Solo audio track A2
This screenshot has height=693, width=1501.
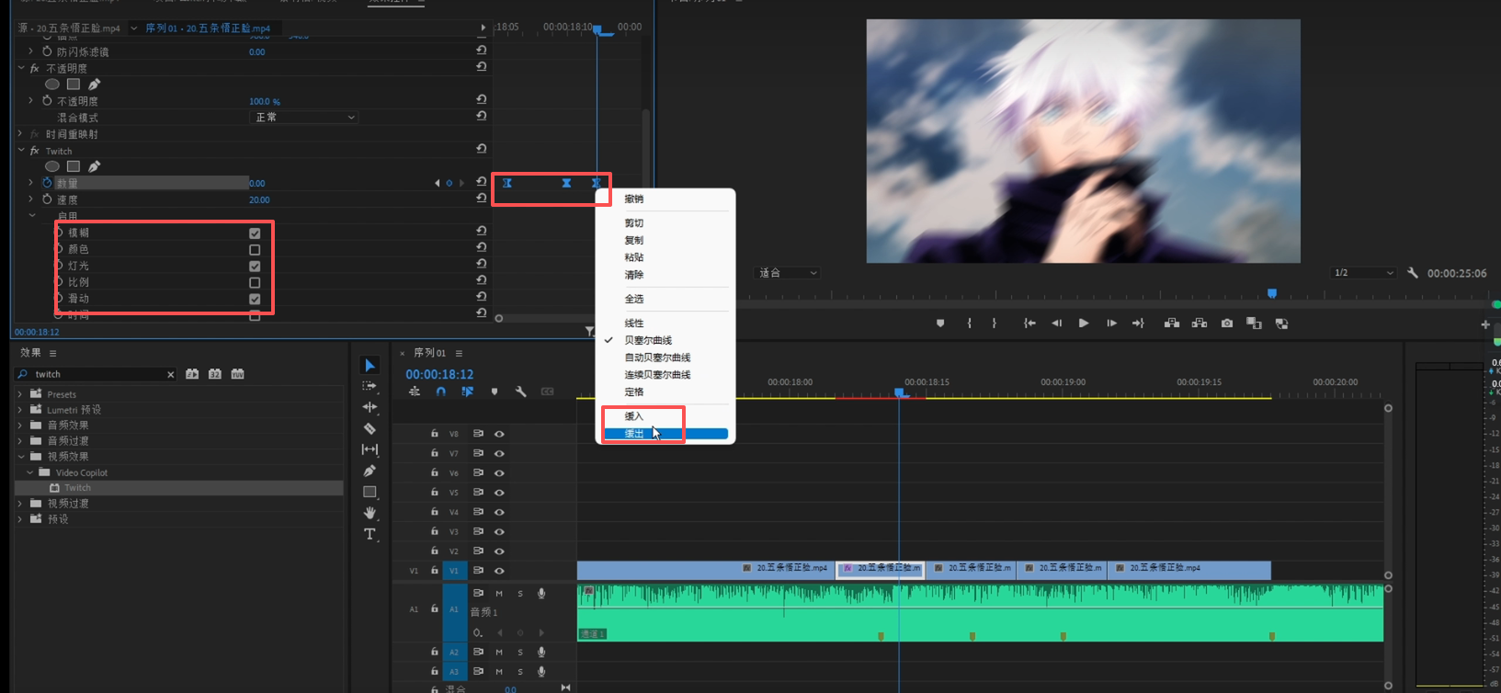point(520,652)
